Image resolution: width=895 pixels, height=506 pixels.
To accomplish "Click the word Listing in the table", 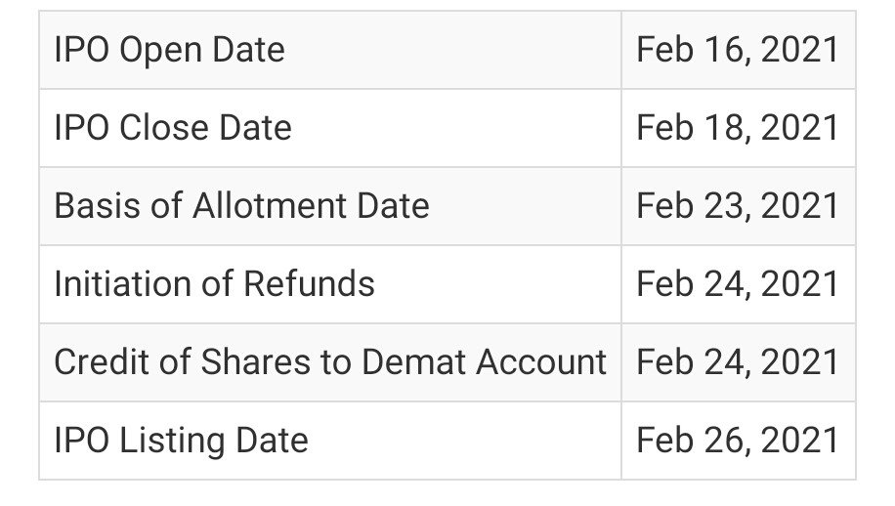I will pyautogui.click(x=172, y=441).
